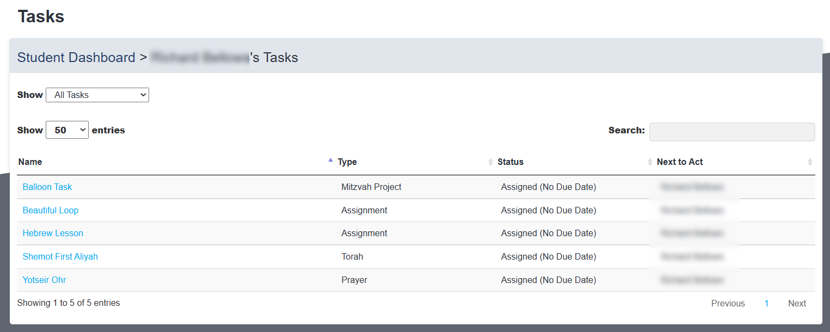Click the sort icon on Next to Act

click(x=810, y=162)
